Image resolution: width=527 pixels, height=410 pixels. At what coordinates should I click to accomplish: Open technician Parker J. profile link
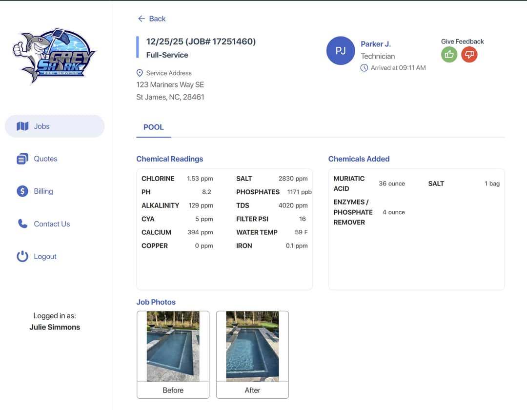376,44
